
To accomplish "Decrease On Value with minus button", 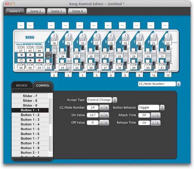I will 102,115.
